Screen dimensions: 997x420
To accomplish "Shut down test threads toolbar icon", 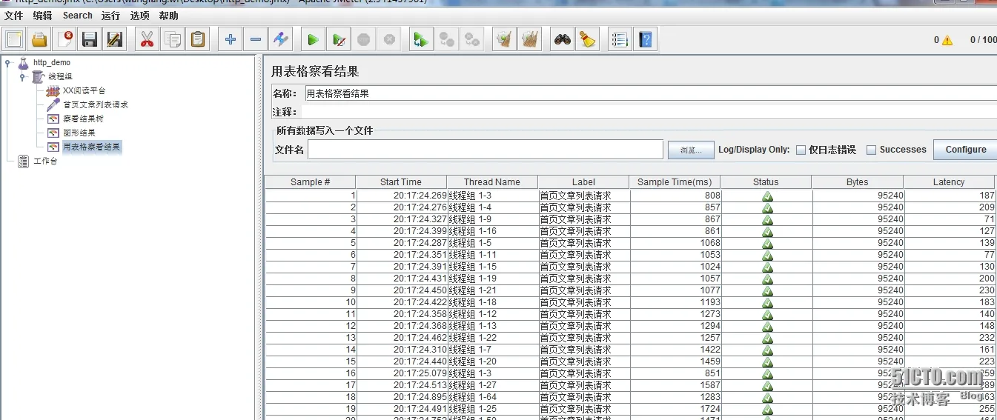I will [389, 39].
